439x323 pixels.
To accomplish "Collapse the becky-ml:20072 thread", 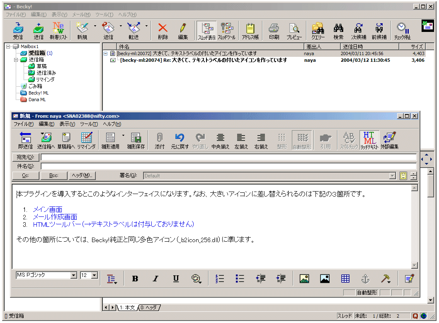I will pos(106,53).
